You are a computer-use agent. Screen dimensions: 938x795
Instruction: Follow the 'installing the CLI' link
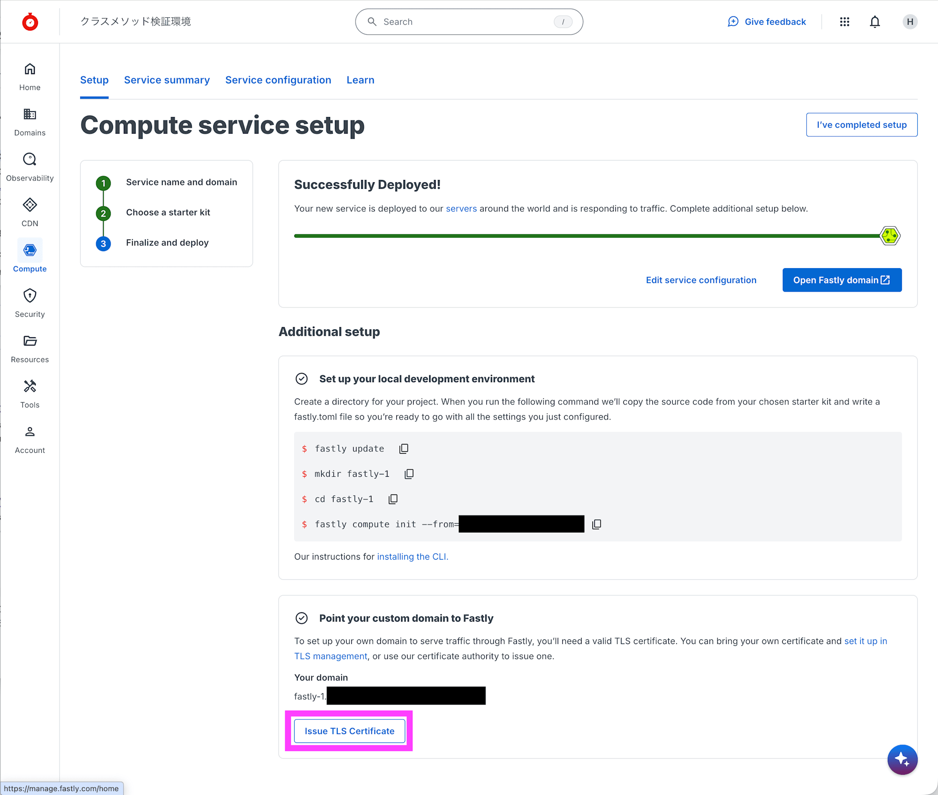tap(413, 556)
